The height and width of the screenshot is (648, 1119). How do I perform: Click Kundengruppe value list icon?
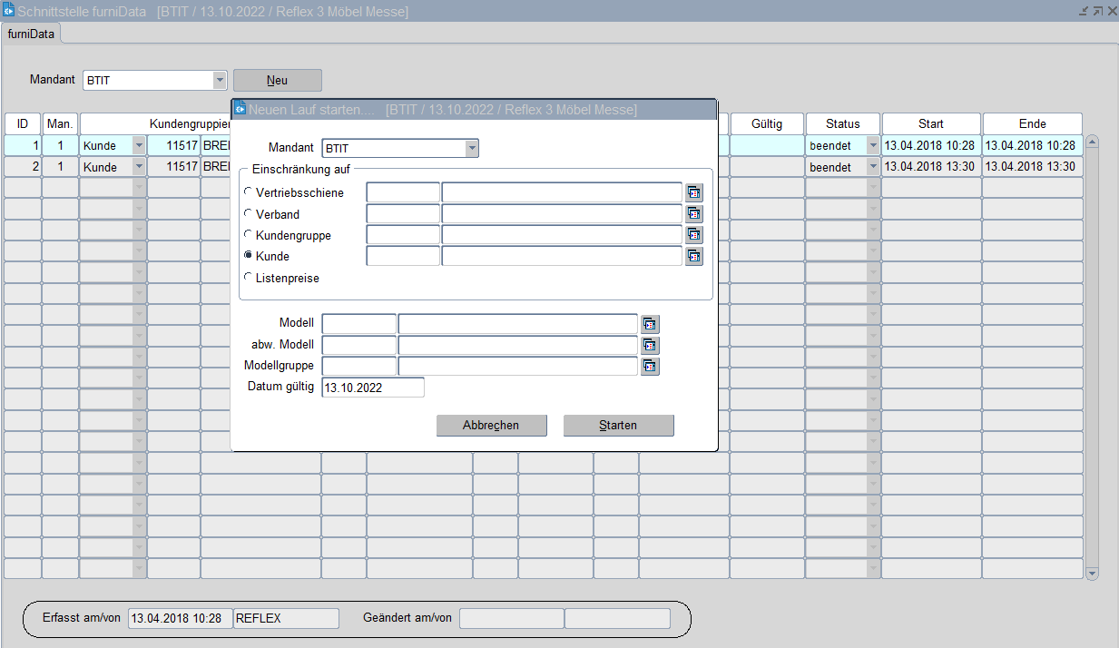click(693, 235)
